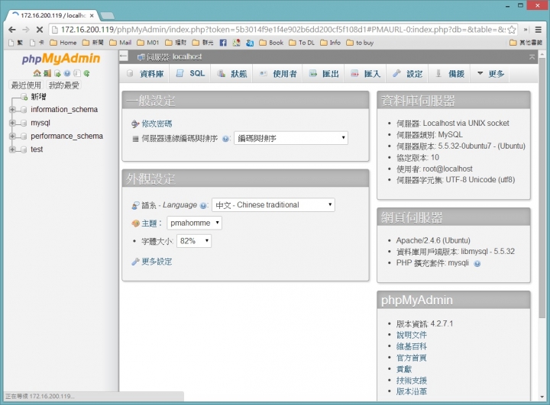Open MySQL documentation page icon in sidebar
550x405 pixels.
[x=77, y=73]
